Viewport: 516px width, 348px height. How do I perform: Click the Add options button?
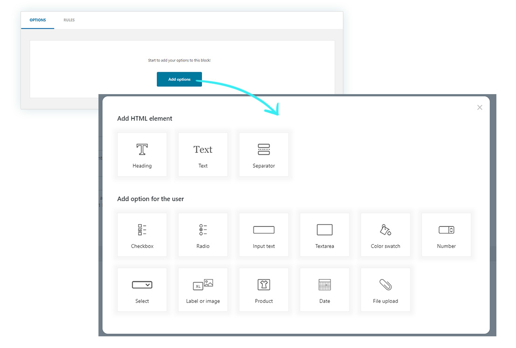(179, 79)
